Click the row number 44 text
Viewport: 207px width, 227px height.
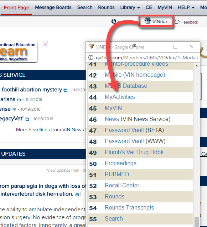93,97
